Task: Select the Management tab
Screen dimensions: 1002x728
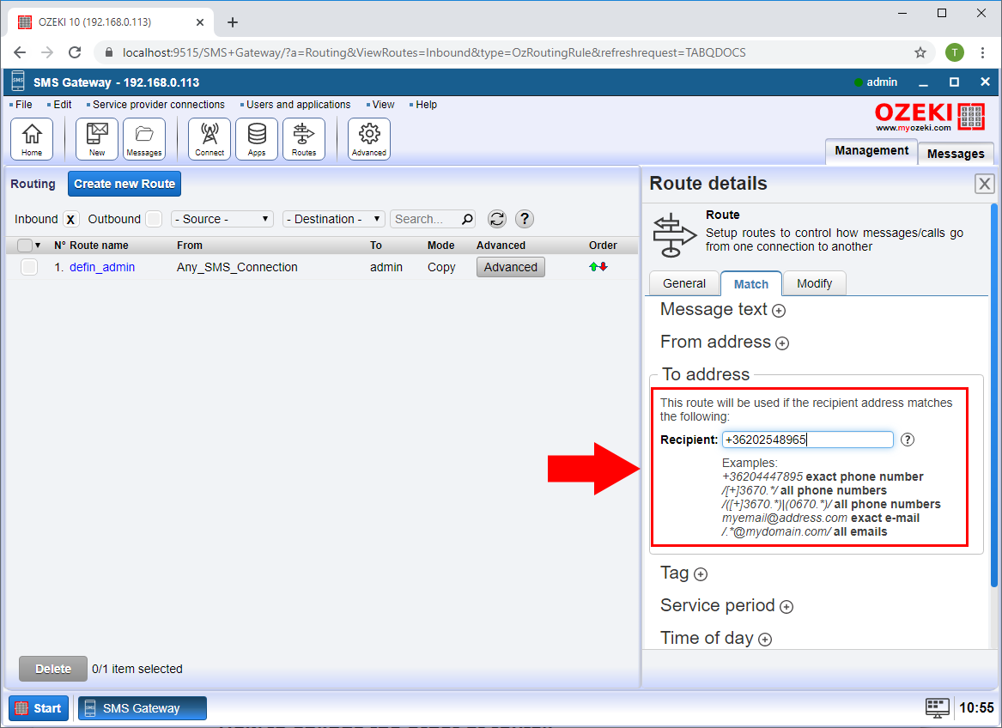Action: pos(871,151)
